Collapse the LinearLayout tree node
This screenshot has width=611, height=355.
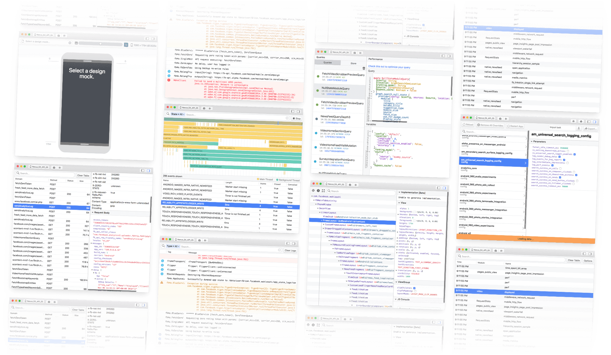click(320, 212)
